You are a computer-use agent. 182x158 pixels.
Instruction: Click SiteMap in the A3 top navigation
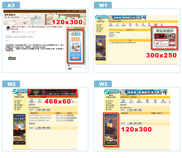coord(74,11)
